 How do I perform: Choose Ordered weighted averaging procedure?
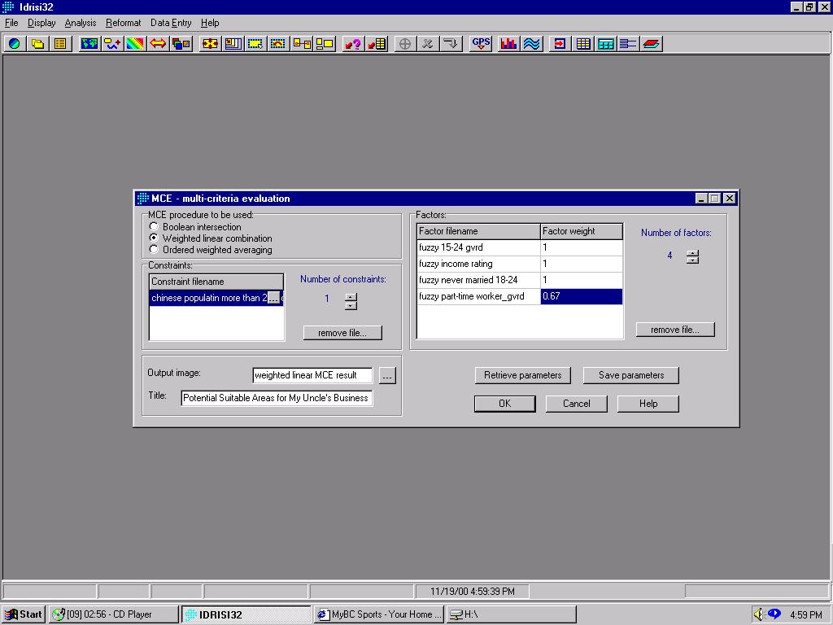coord(154,250)
